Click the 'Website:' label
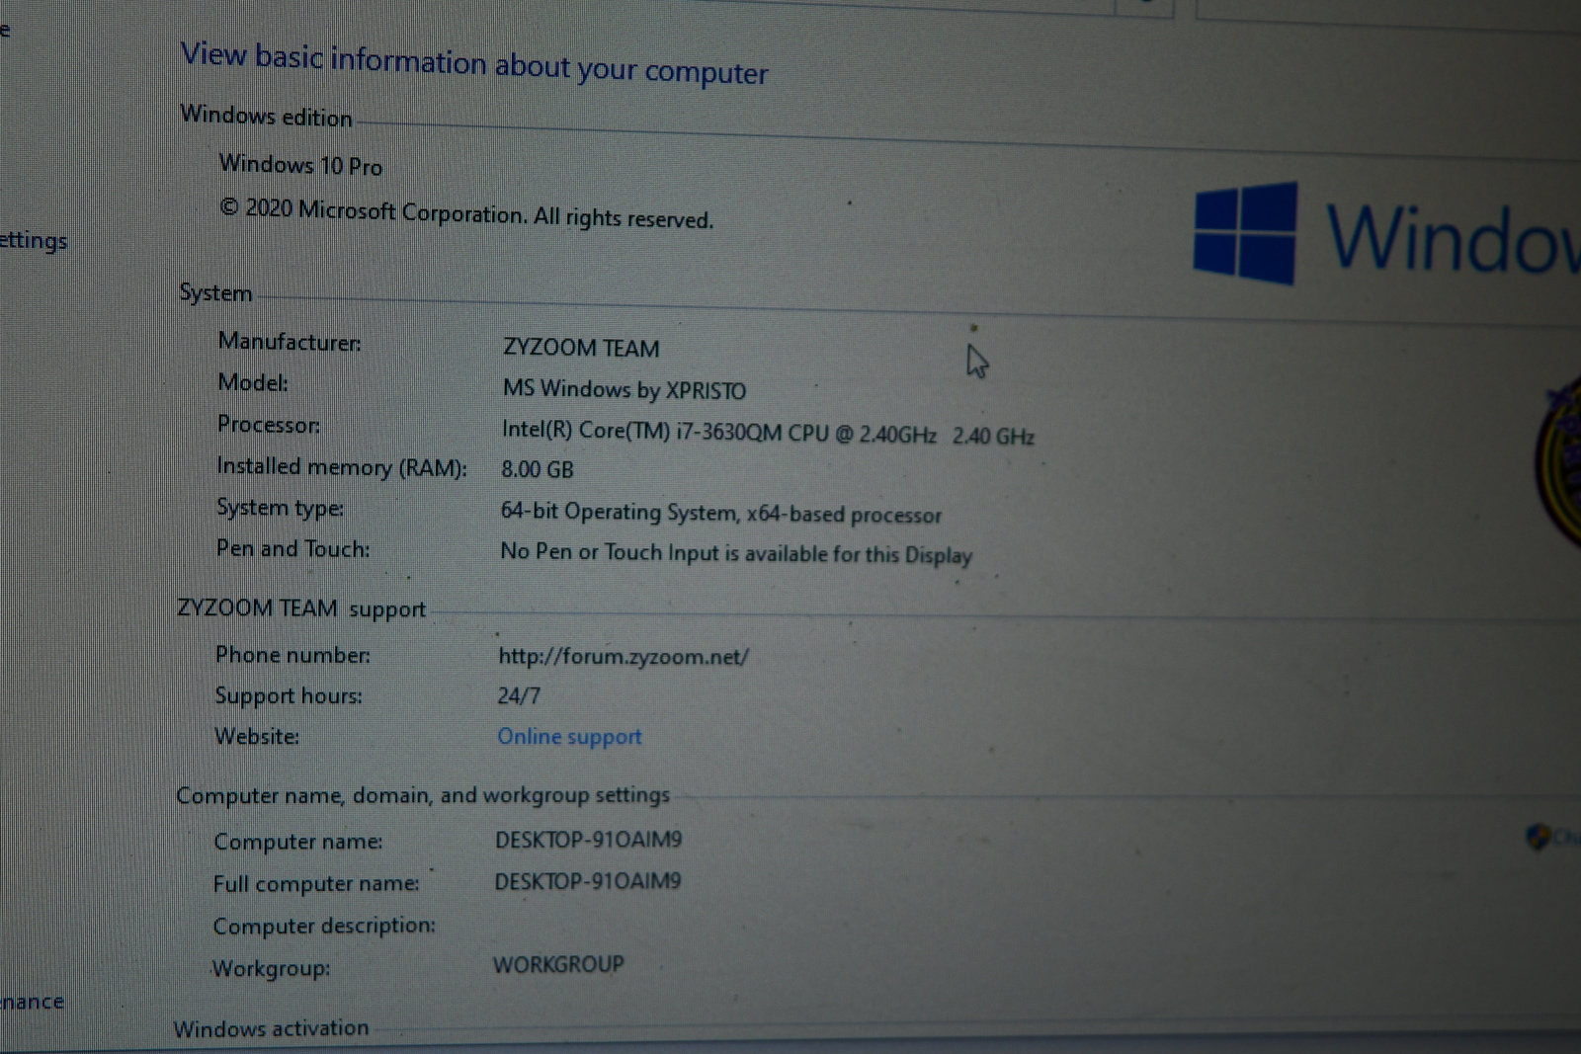This screenshot has width=1581, height=1054. (x=257, y=737)
